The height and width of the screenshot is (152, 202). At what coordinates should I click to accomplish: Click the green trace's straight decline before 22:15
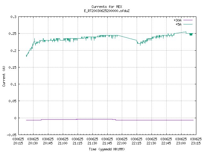click(x=128, y=38)
